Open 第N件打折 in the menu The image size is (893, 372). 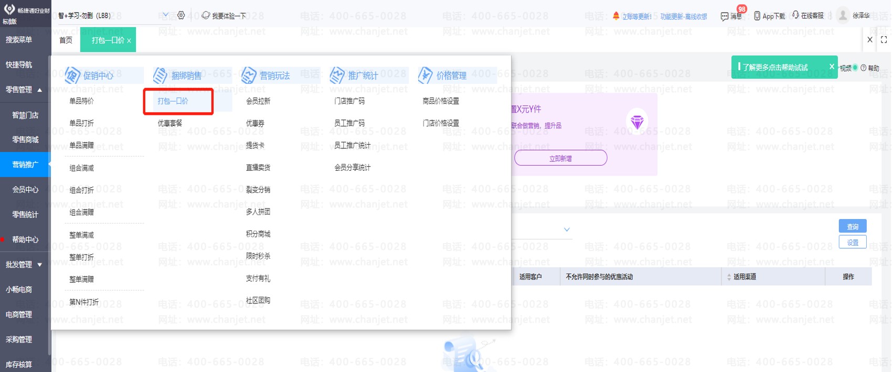(84, 302)
